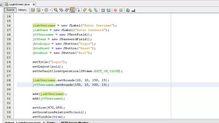Image resolution: width=219 pixels, height=123 pixels.
Task: Click jlabPass variable on line 17
Action: (x=40, y=30)
